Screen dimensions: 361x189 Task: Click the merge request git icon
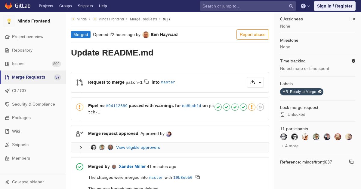(x=80, y=82)
